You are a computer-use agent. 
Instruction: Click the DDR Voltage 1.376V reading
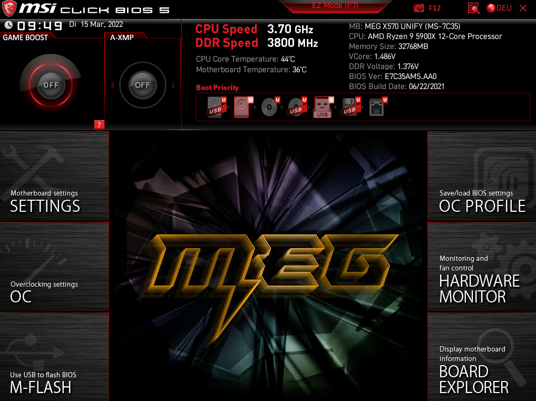pos(384,66)
